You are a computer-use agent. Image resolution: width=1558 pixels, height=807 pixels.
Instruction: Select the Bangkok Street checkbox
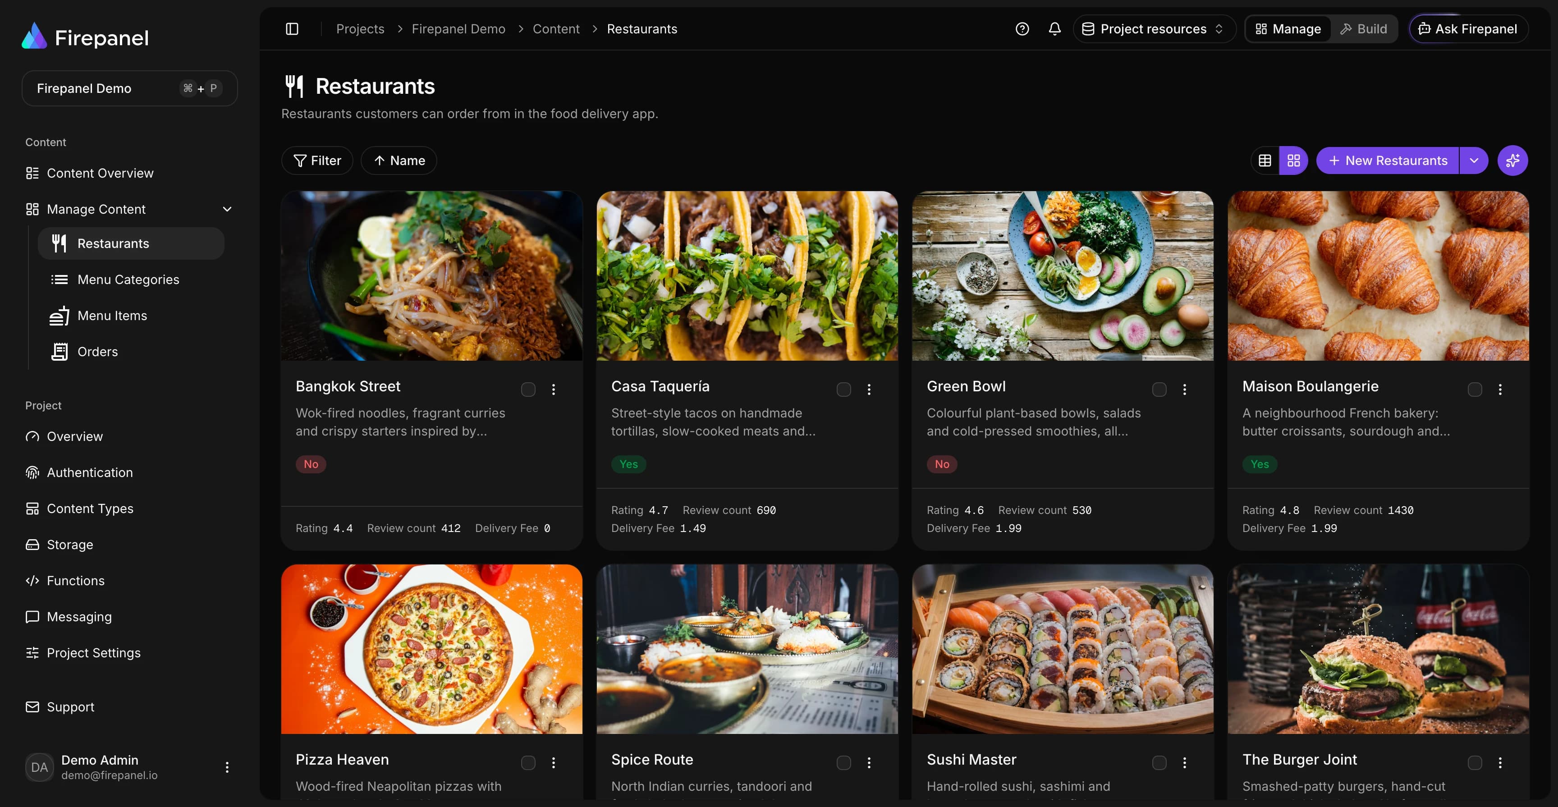point(528,390)
